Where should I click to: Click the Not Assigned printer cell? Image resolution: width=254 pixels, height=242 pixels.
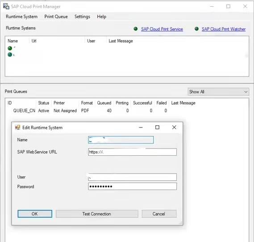65,110
